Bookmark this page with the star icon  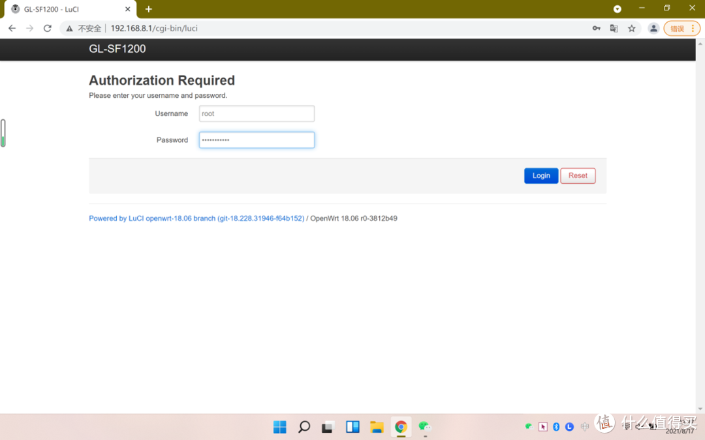631,29
